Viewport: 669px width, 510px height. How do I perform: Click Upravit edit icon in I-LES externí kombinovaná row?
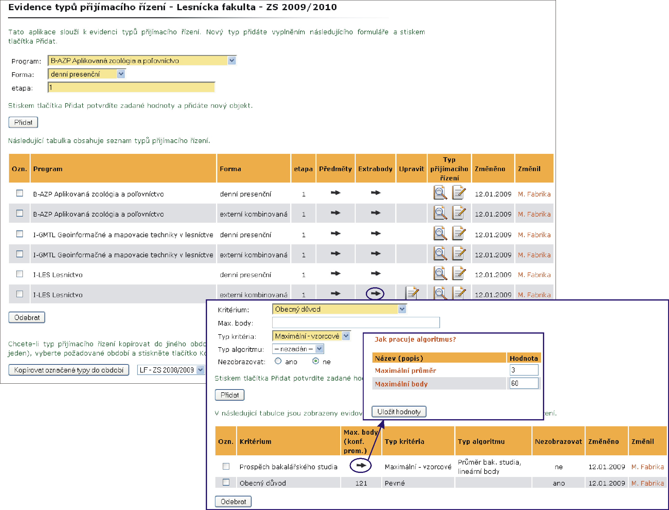412,293
